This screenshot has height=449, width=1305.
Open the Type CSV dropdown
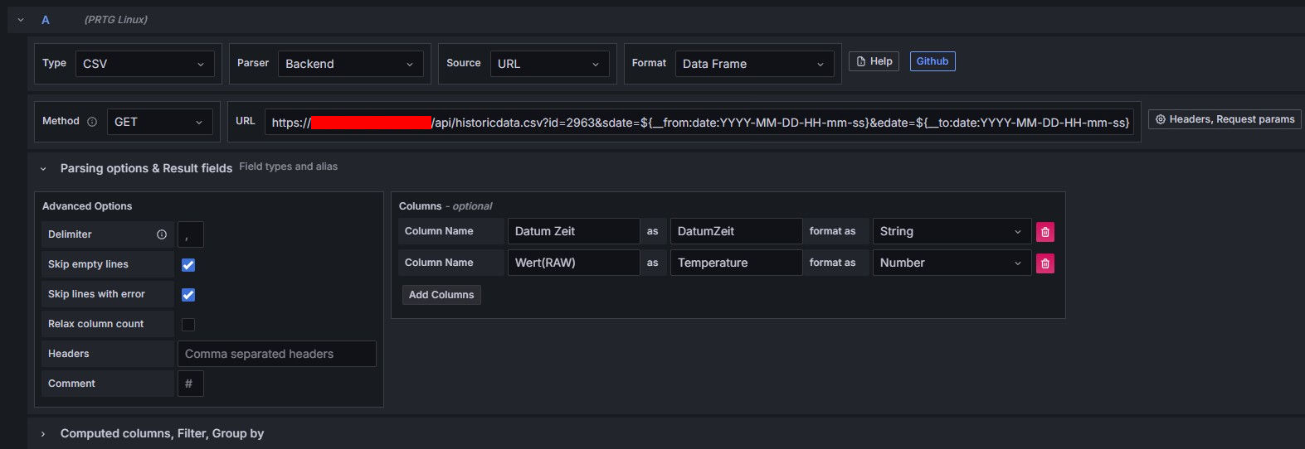tap(144, 64)
